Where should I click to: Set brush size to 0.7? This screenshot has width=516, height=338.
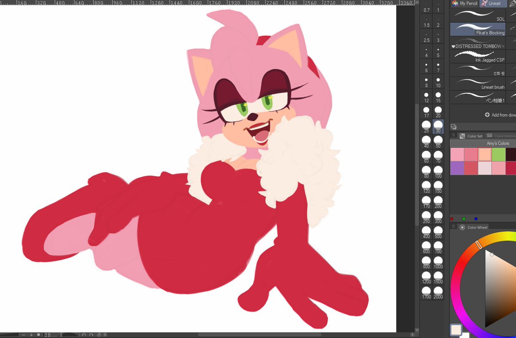tap(427, 7)
